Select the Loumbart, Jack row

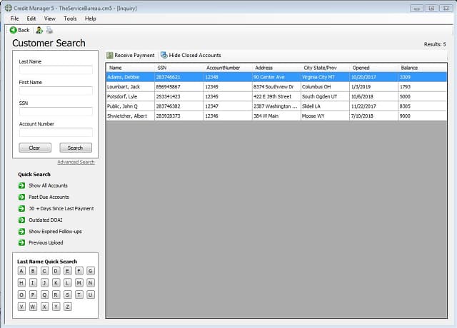point(276,87)
